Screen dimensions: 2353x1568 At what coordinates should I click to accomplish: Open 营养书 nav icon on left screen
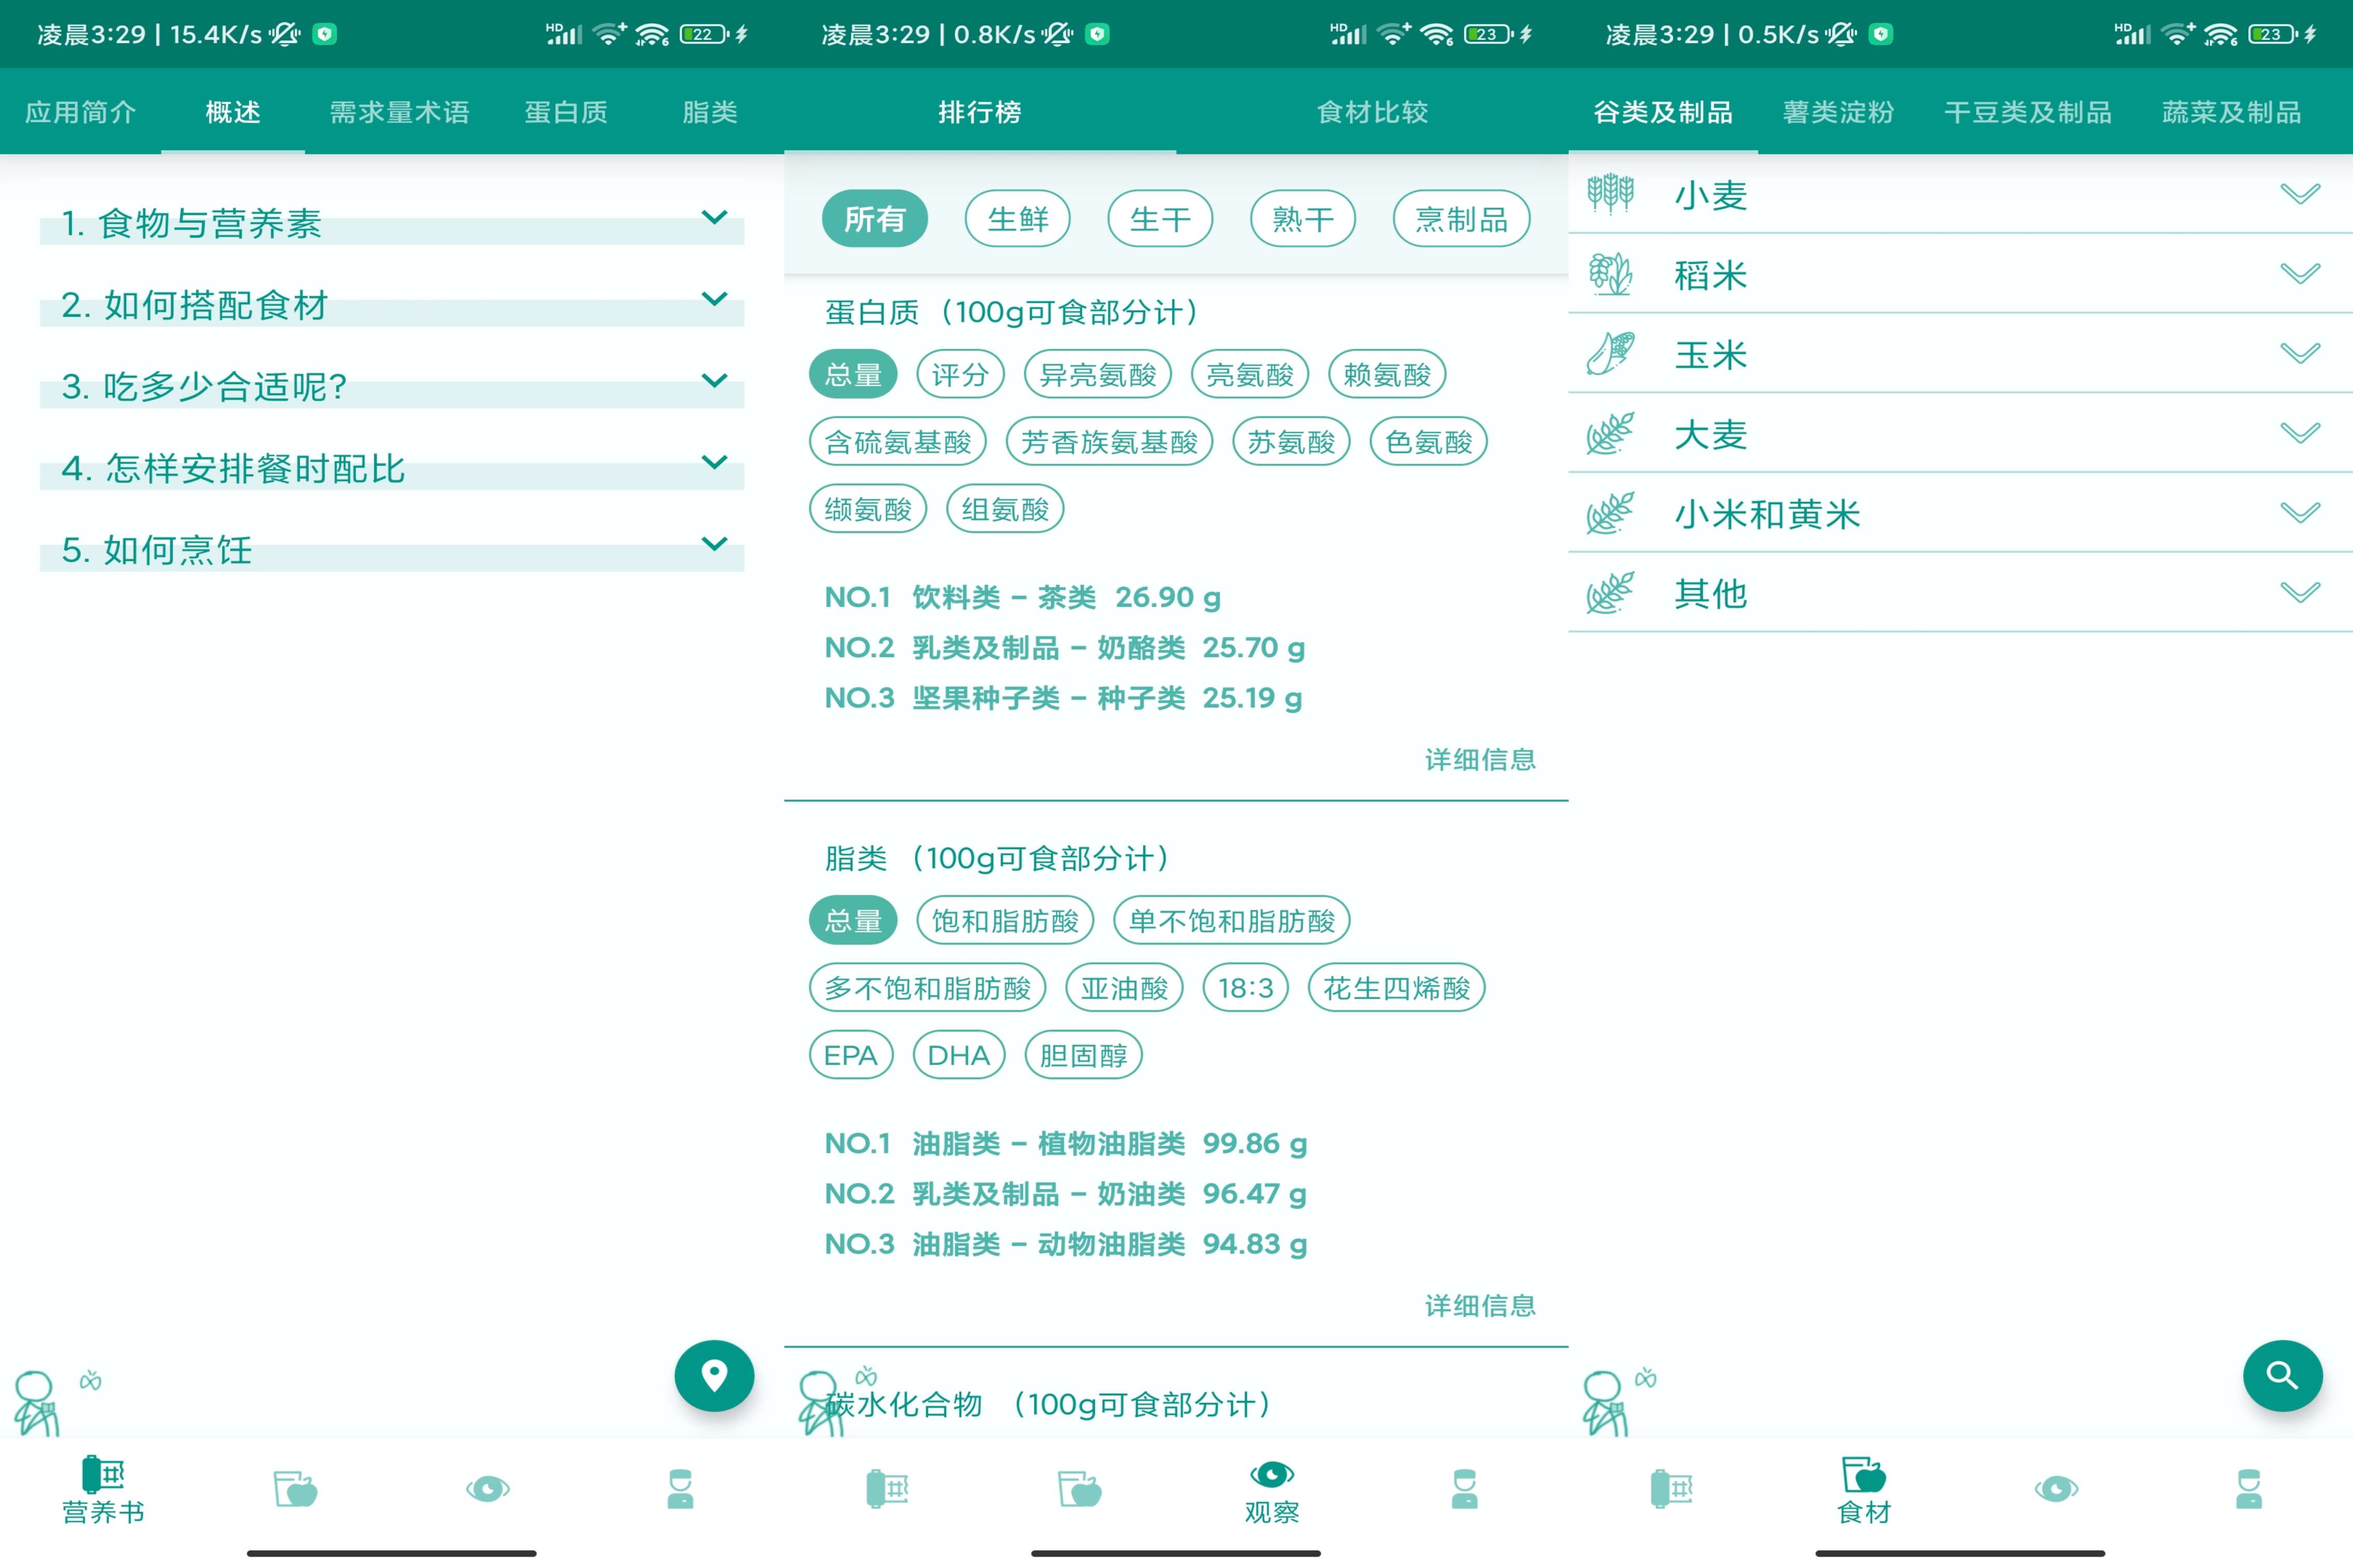[103, 1489]
